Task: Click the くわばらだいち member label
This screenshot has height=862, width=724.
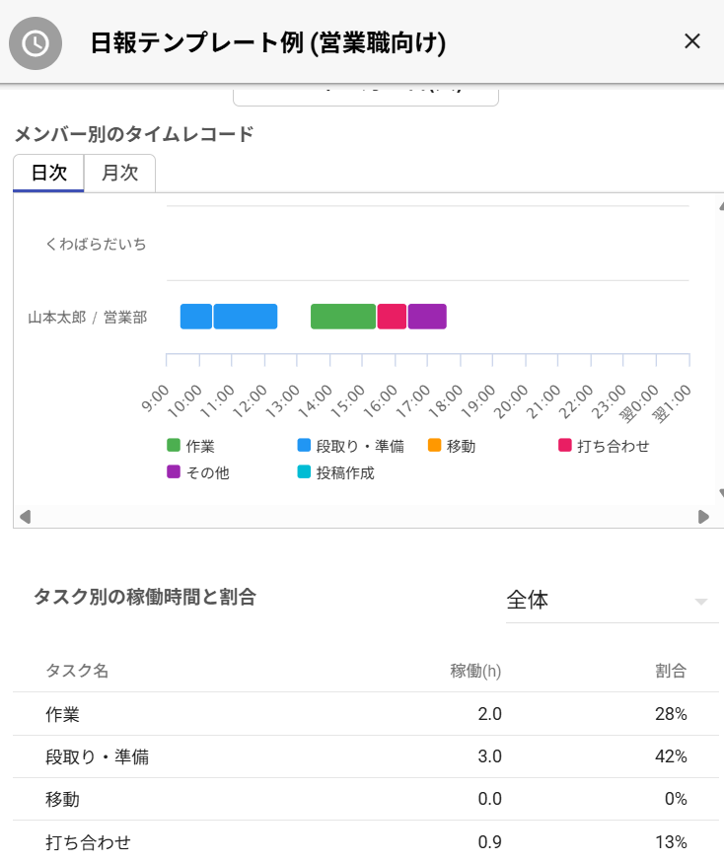Action: [x=96, y=244]
